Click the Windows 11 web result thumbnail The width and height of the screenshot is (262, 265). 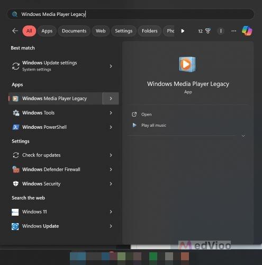tap(15, 212)
